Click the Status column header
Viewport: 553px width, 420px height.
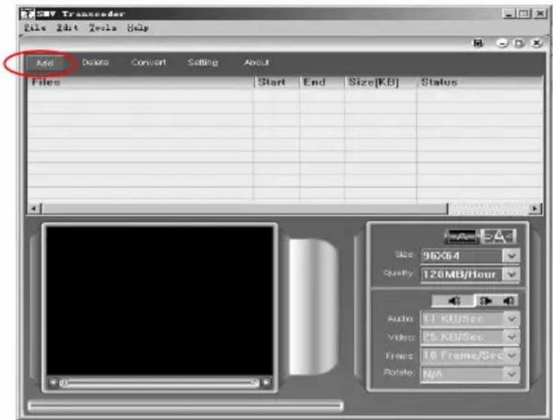click(x=480, y=82)
